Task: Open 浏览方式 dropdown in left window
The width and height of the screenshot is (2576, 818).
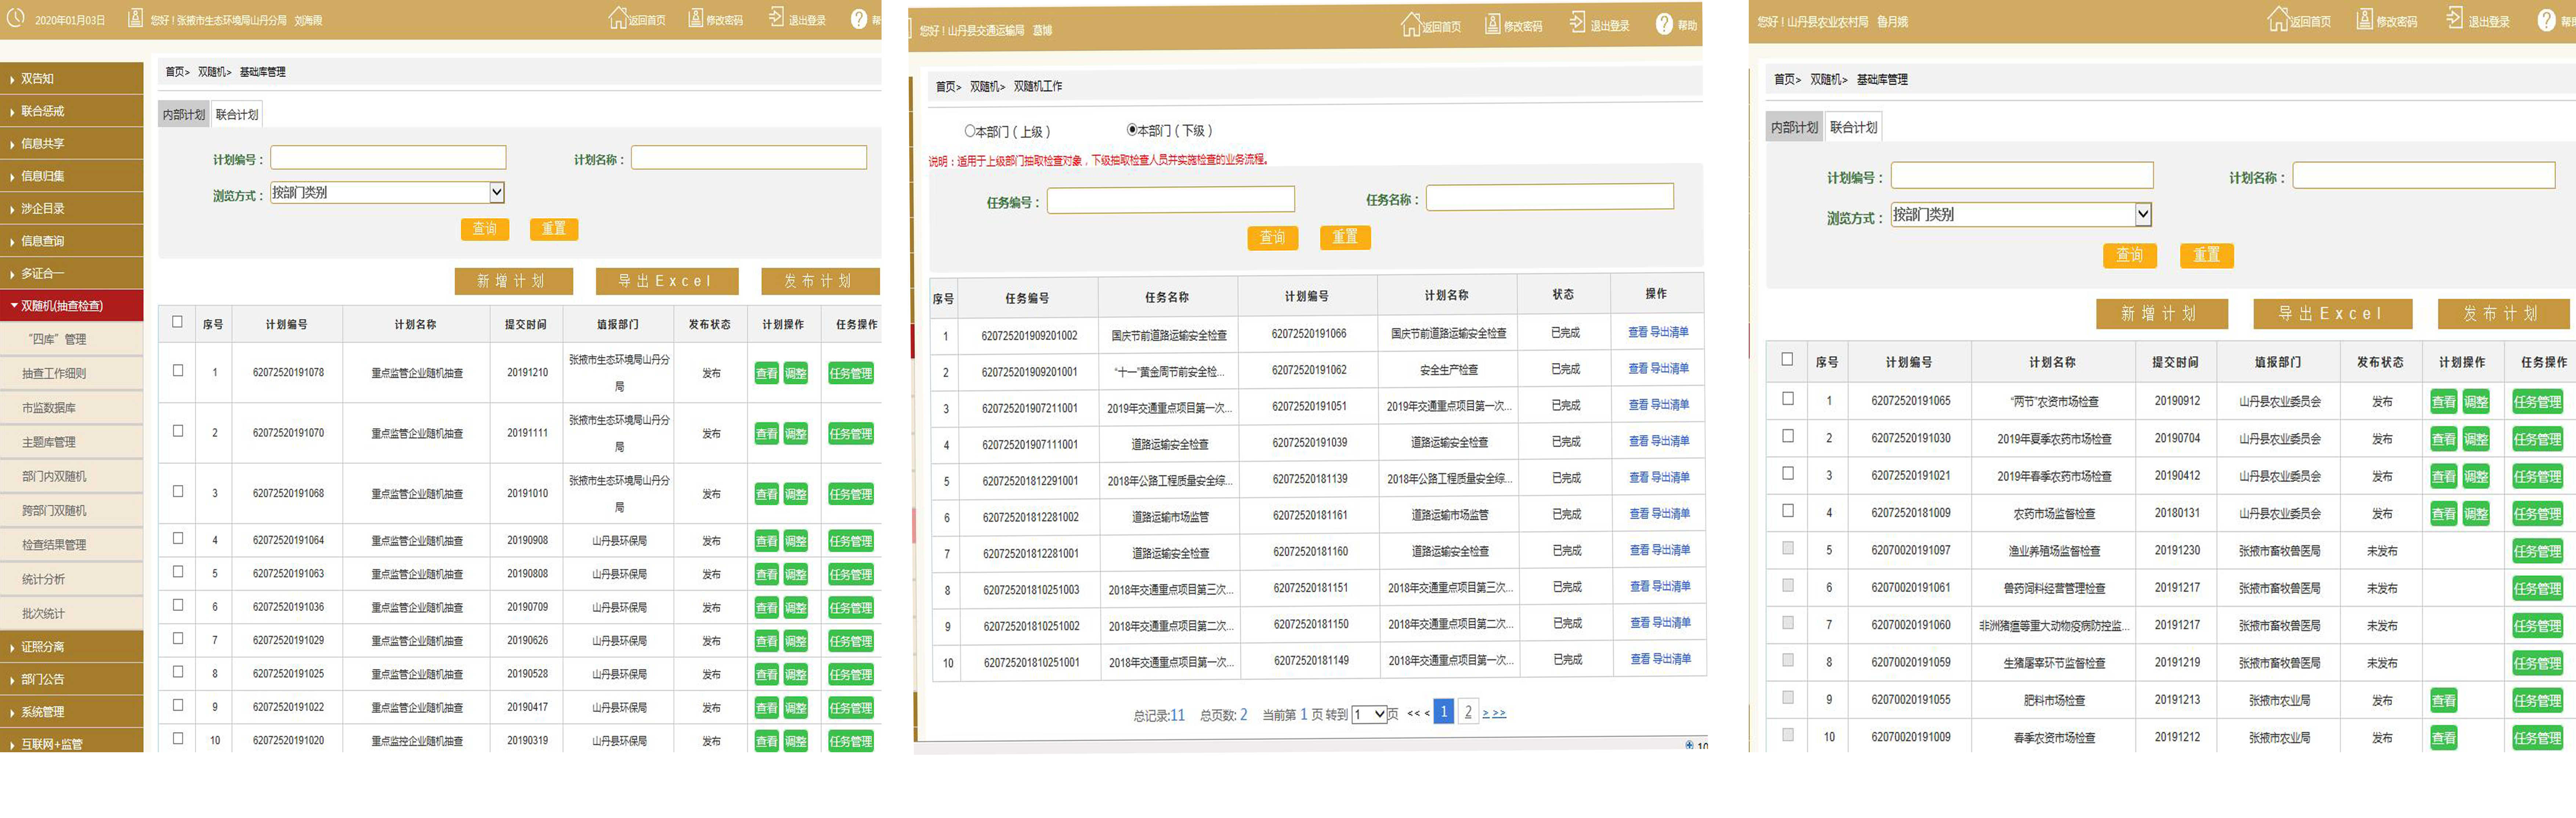Action: [x=387, y=192]
